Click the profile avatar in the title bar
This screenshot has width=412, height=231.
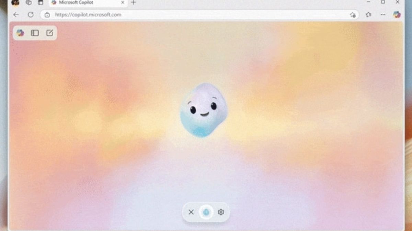point(16,3)
